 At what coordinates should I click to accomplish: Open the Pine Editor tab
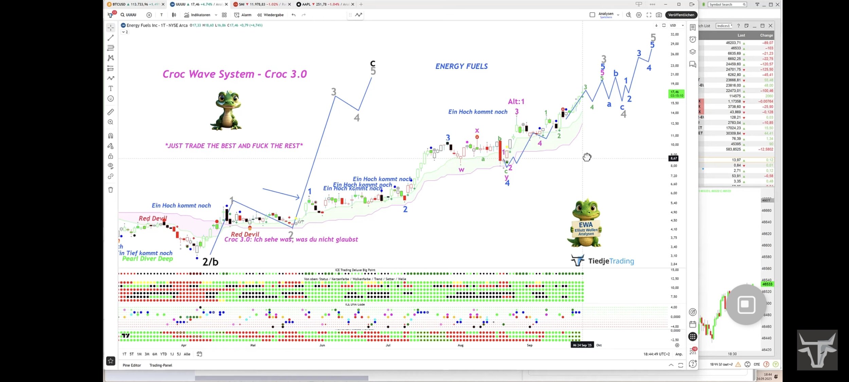coord(132,365)
